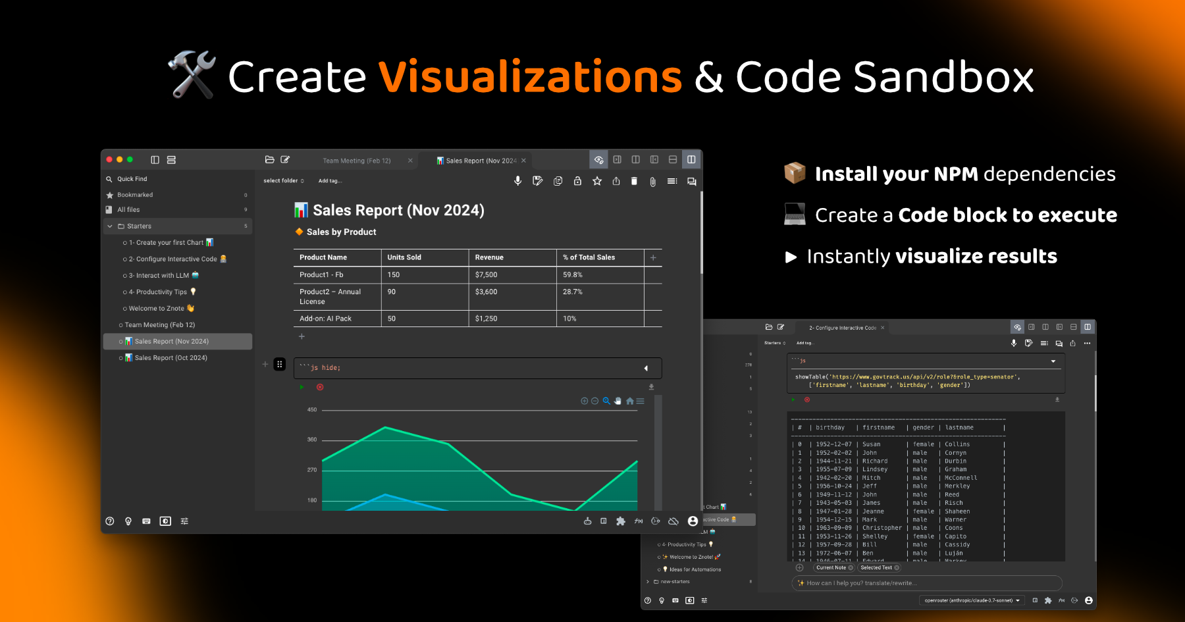Zoom out on the sales chart
Screen dimensions: 1185x622
point(595,401)
